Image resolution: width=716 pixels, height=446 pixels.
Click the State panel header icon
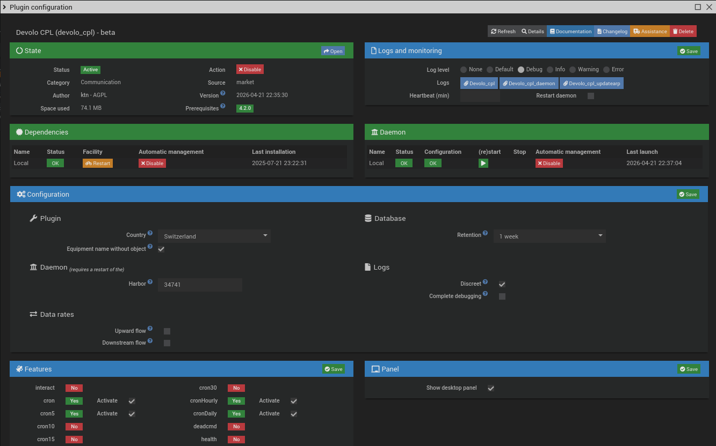pyautogui.click(x=19, y=51)
